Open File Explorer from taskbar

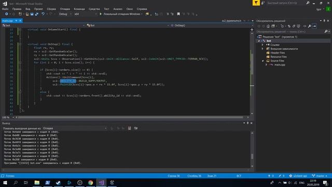[x=37, y=182]
